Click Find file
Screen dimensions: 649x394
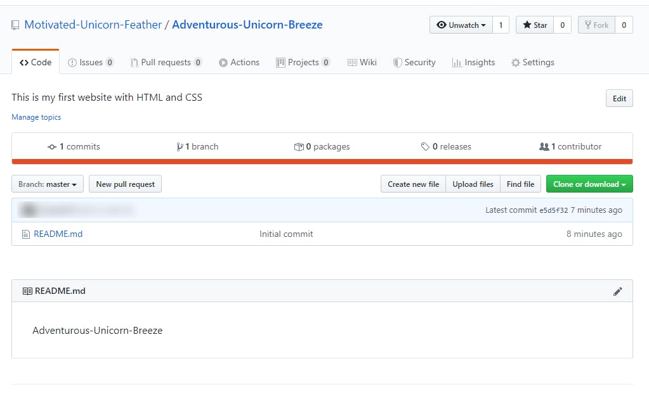(520, 184)
